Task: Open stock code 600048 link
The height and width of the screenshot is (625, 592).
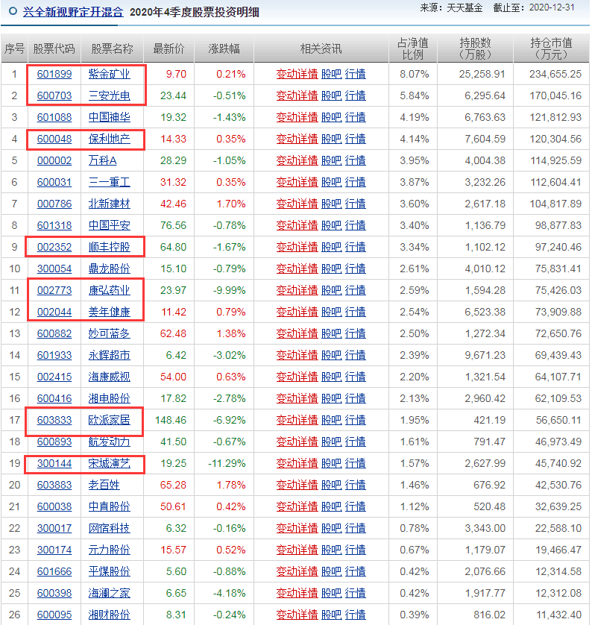Action: pyautogui.click(x=54, y=139)
